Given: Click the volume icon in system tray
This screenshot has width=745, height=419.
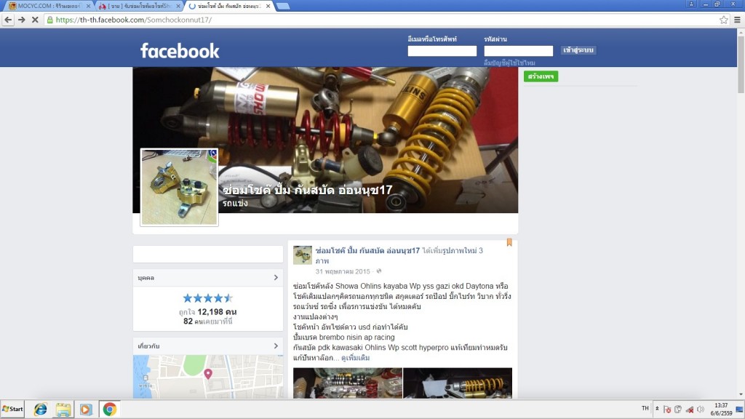Looking at the screenshot, I should click(x=701, y=409).
